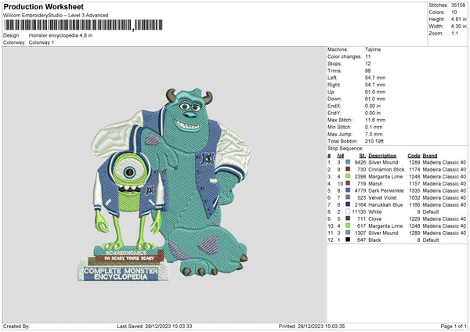Viewport: 470px width, 332px height.
Task: Click the 'Page 1 of 1' footer text
Action: coord(454,326)
